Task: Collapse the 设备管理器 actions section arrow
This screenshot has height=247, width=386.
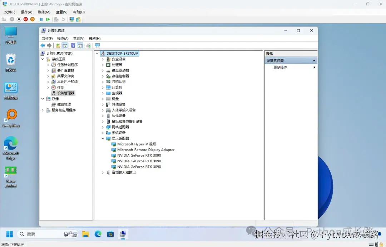Action: coord(314,60)
